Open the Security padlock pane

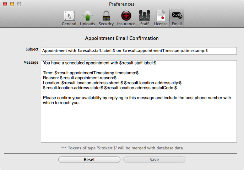pyautogui.click(x=106, y=18)
